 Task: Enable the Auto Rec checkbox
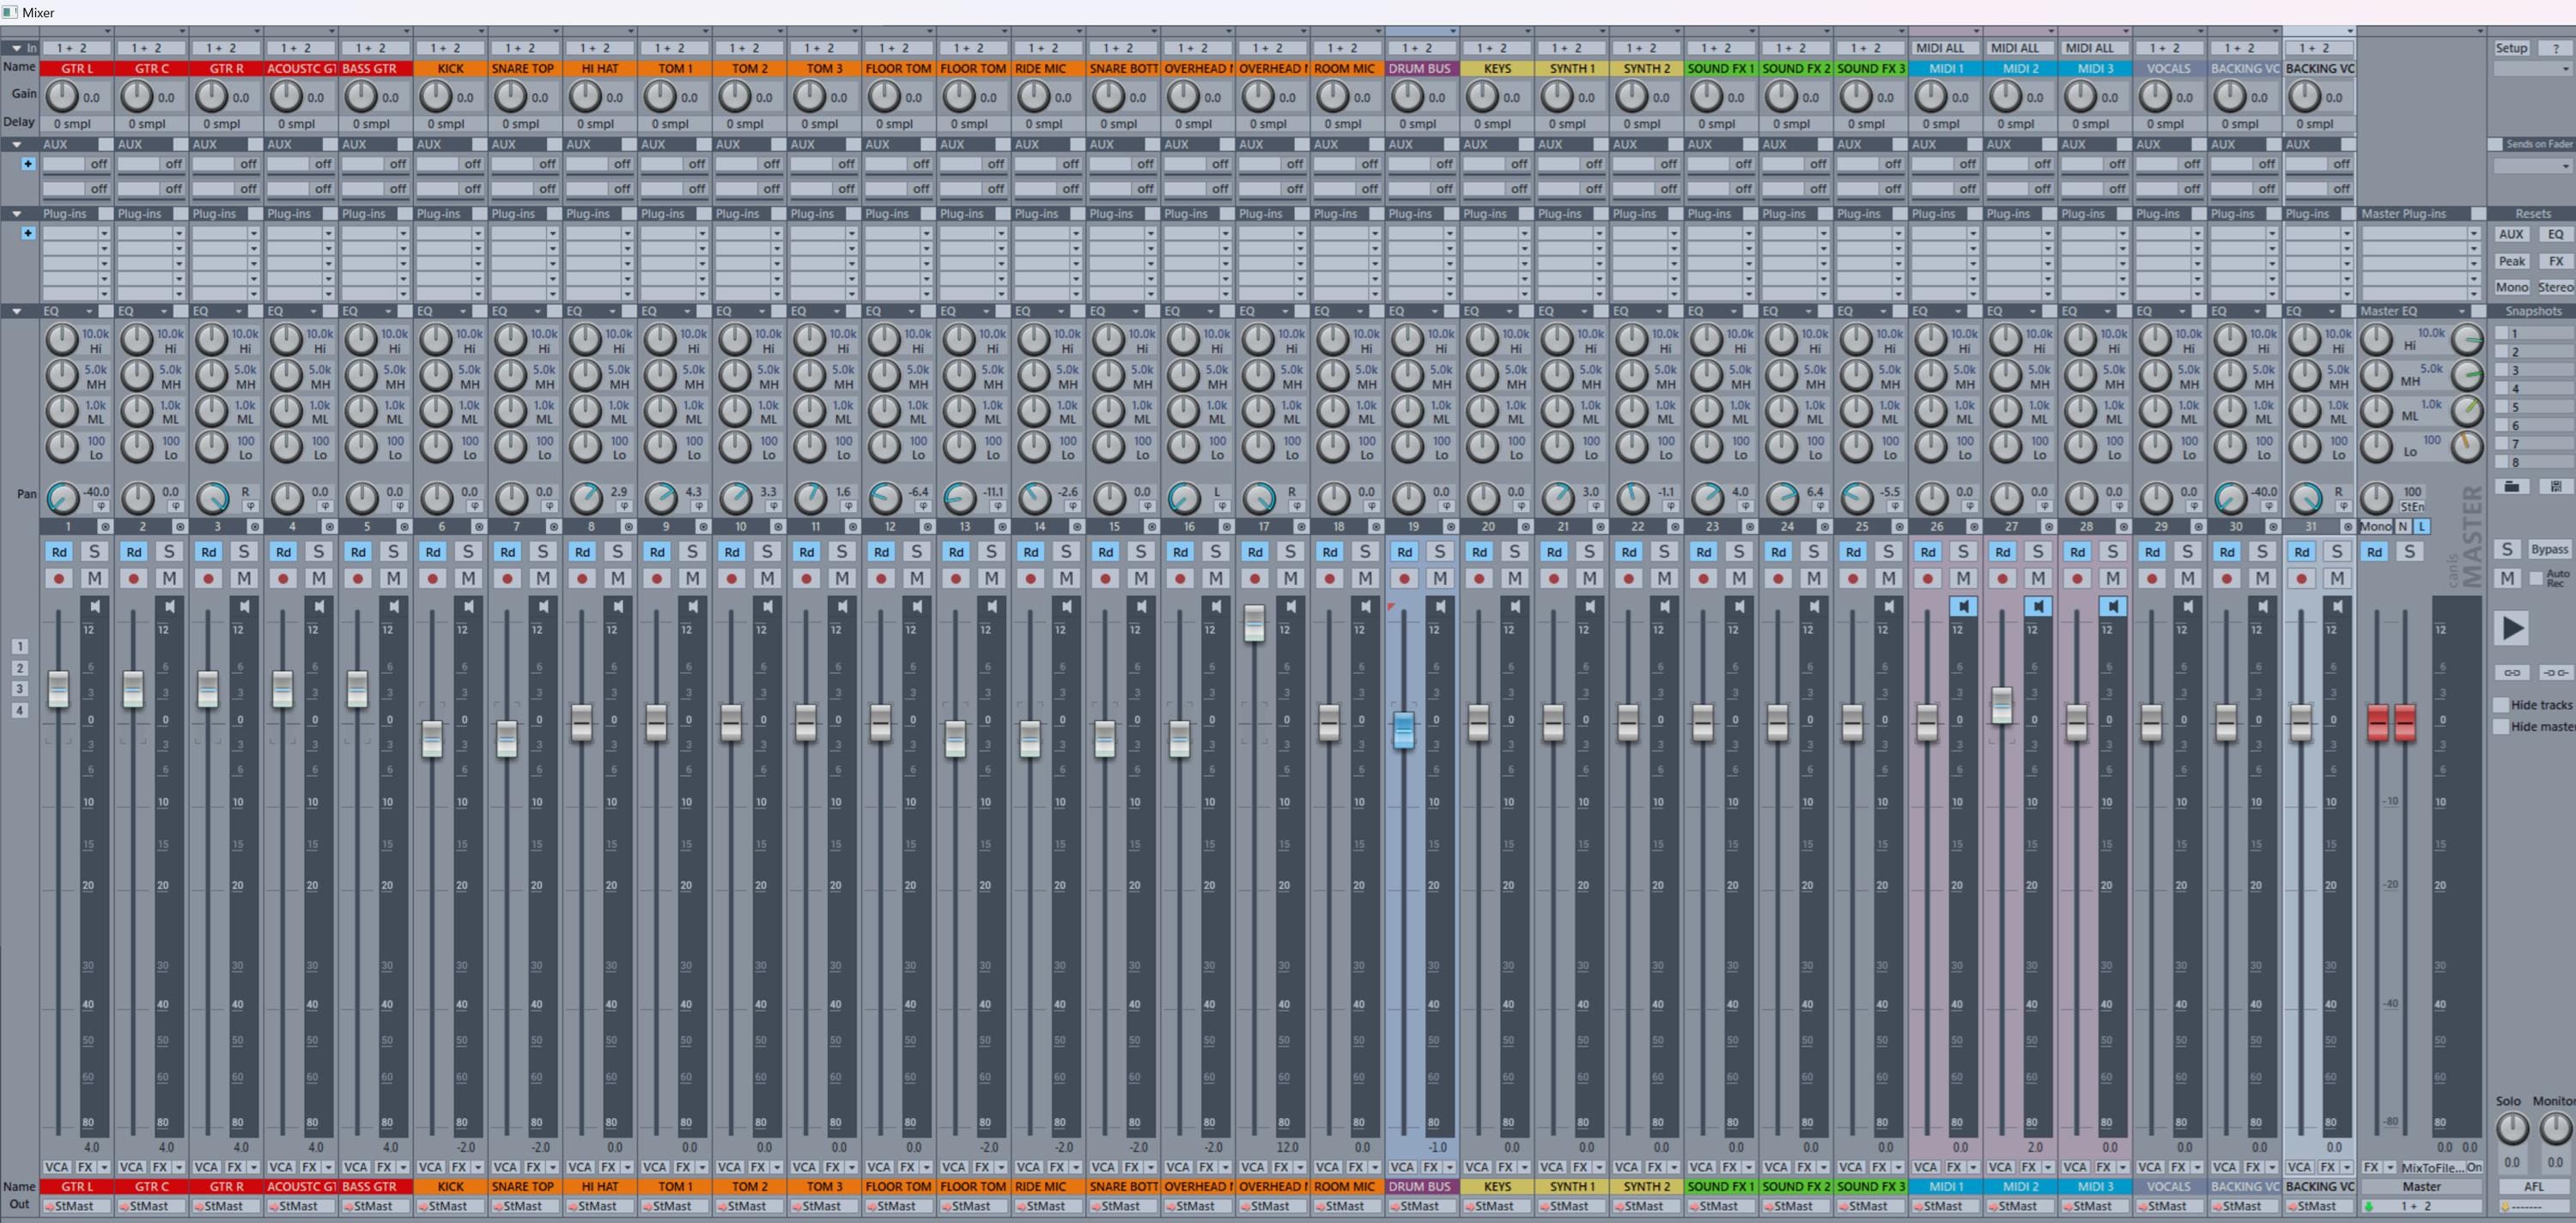[x=2537, y=578]
